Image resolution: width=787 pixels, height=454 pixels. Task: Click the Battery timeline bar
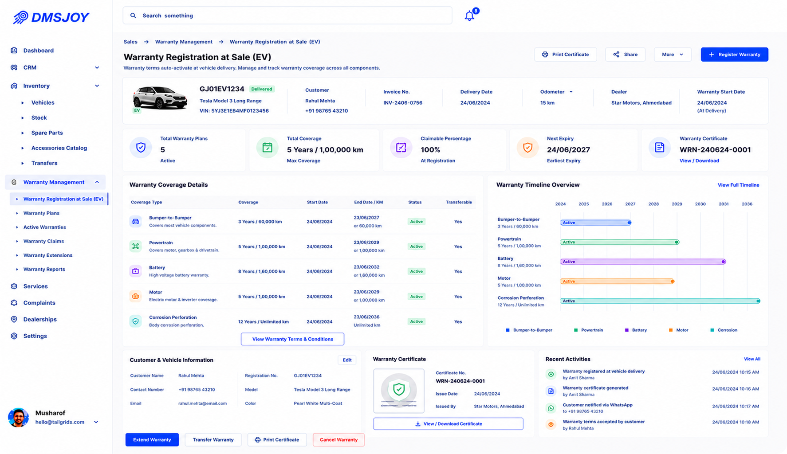click(643, 262)
